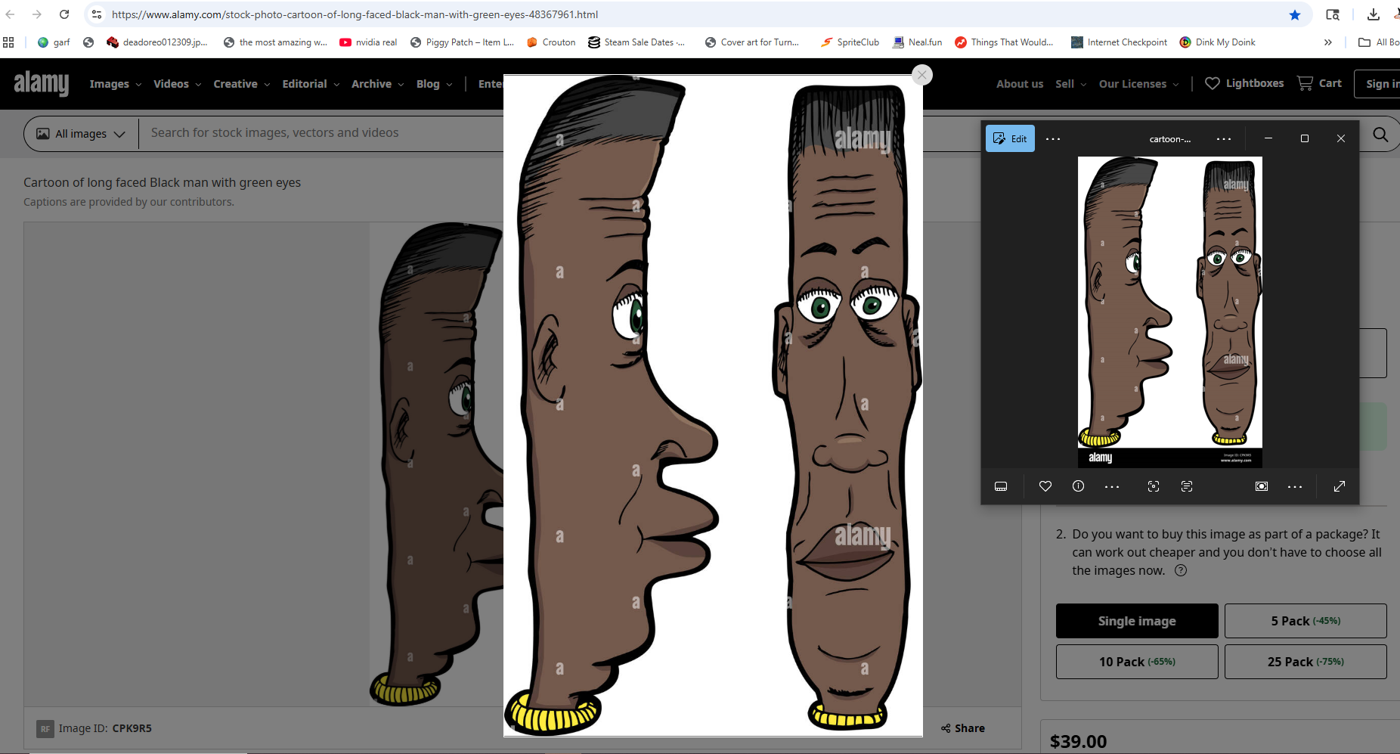Click the package help question mark icon

click(x=1181, y=571)
